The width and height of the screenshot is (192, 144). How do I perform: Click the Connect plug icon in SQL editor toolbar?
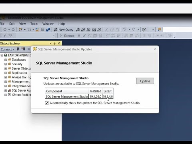click(5, 36)
